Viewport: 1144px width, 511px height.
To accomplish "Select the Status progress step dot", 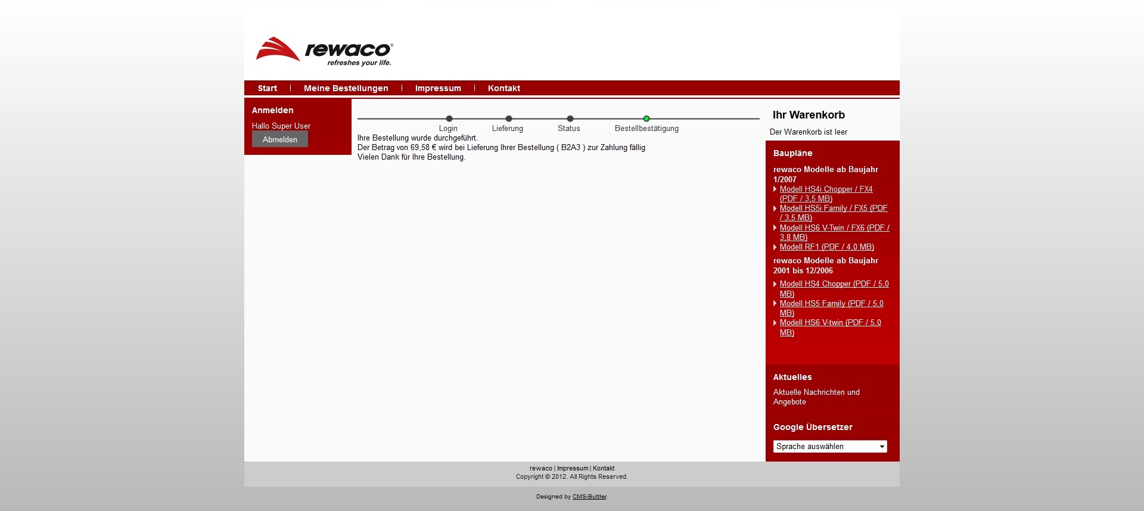I will tap(570, 119).
